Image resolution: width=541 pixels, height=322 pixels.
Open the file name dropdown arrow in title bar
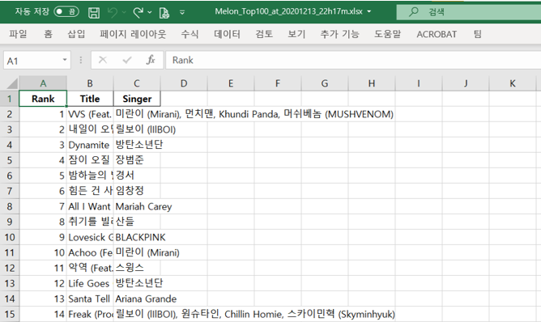tap(369, 11)
